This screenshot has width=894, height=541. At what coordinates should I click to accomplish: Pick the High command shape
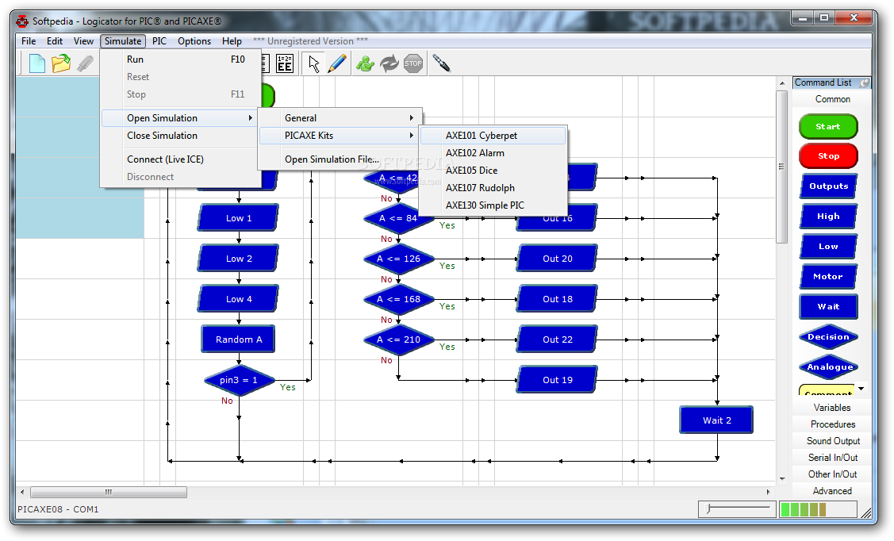(x=828, y=216)
